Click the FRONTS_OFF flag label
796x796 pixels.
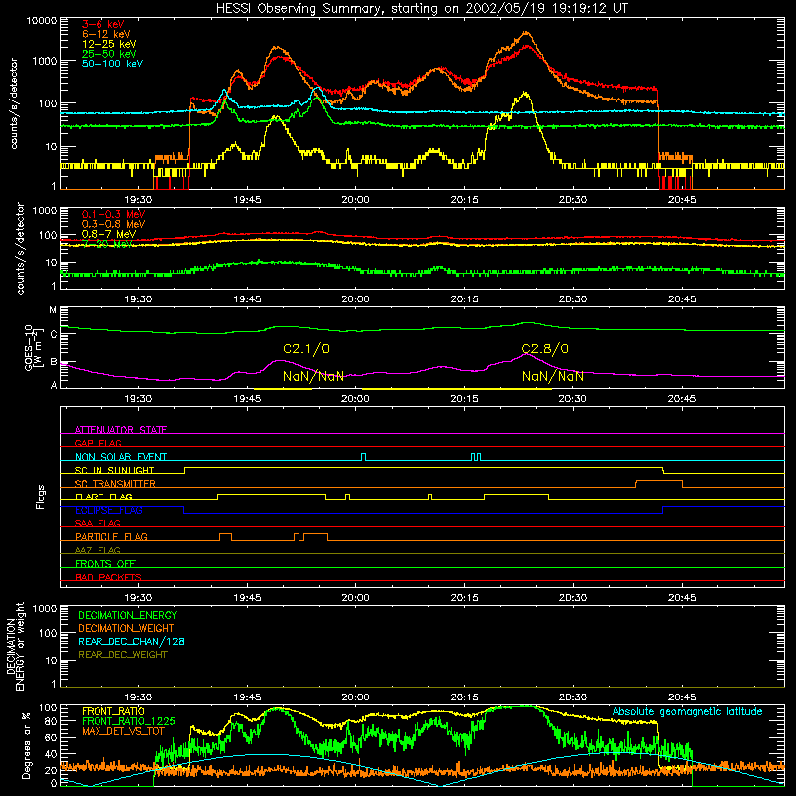point(105,564)
